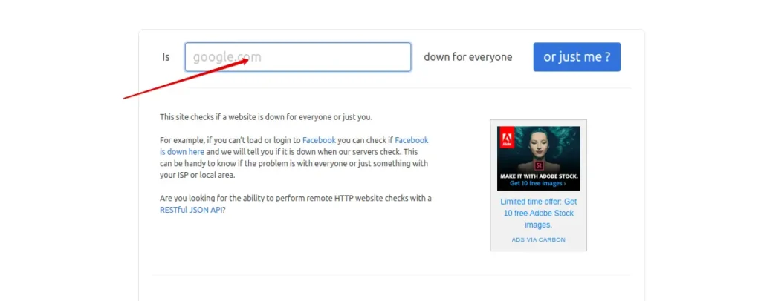Open the "Limited time offer" Adobe Stock link
The width and height of the screenshot is (761, 301).
pyautogui.click(x=538, y=202)
